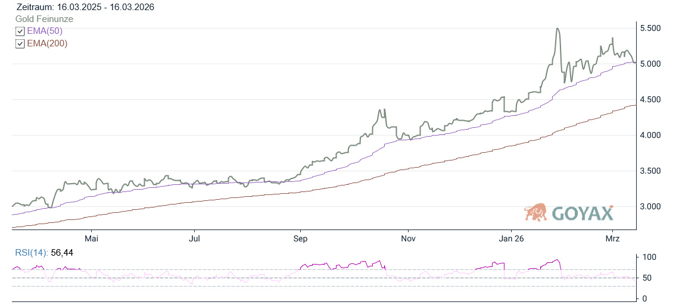Click the RSI value 56,44
This screenshot has height=305, width=679.
point(61,253)
